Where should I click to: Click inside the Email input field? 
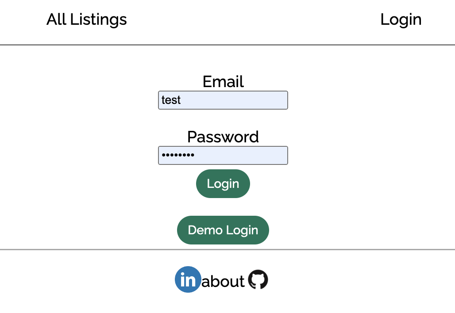click(x=223, y=100)
